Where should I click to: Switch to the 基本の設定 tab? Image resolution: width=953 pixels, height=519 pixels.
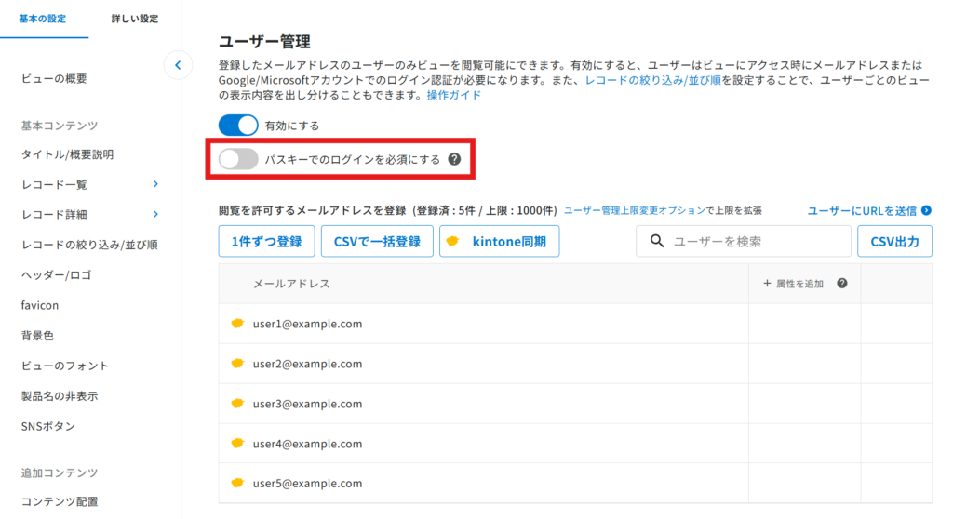(43, 19)
